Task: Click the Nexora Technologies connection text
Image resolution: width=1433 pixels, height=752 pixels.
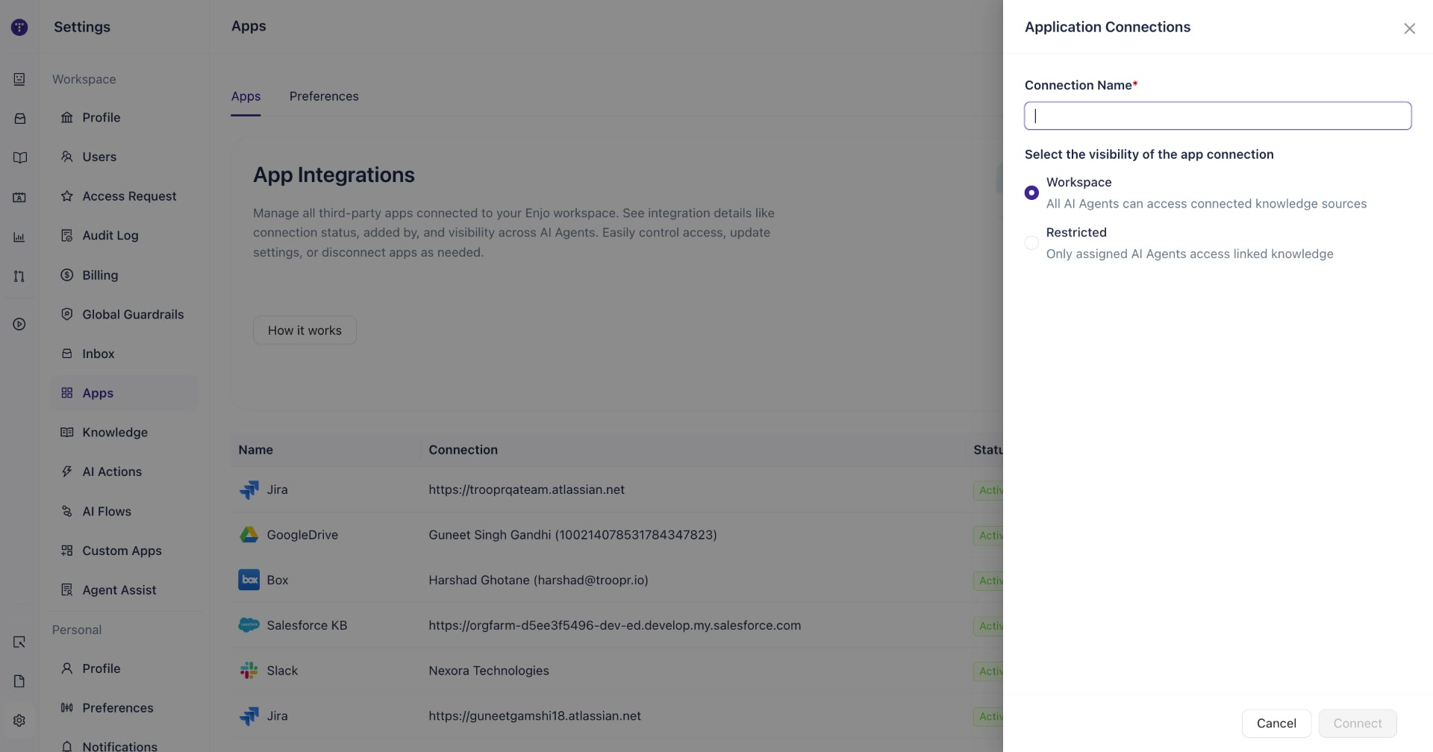Action: (x=489, y=671)
